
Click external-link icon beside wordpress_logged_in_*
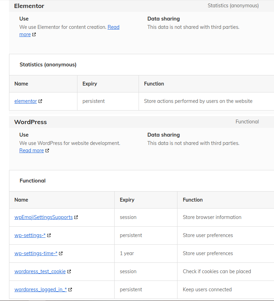pyautogui.click(x=70, y=290)
